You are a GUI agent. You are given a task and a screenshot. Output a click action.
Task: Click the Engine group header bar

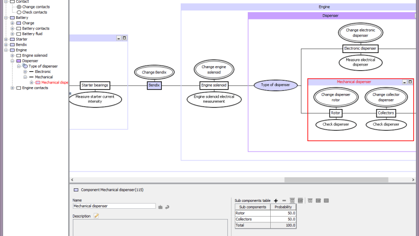(298, 7)
